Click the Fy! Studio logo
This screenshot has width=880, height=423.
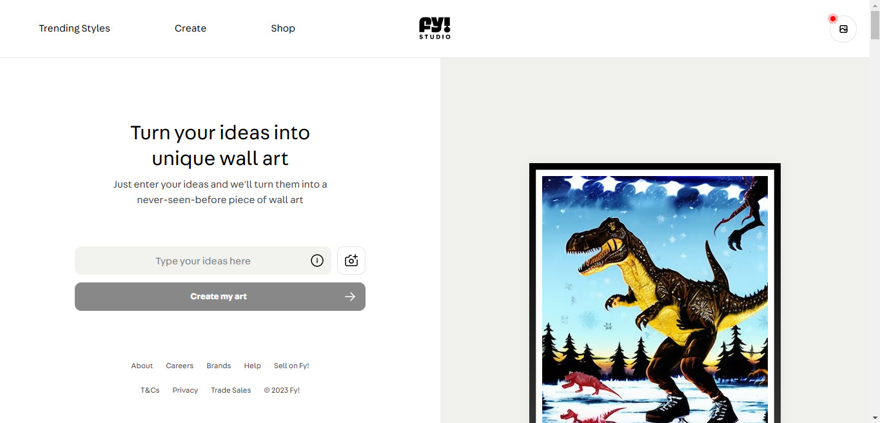click(x=435, y=28)
